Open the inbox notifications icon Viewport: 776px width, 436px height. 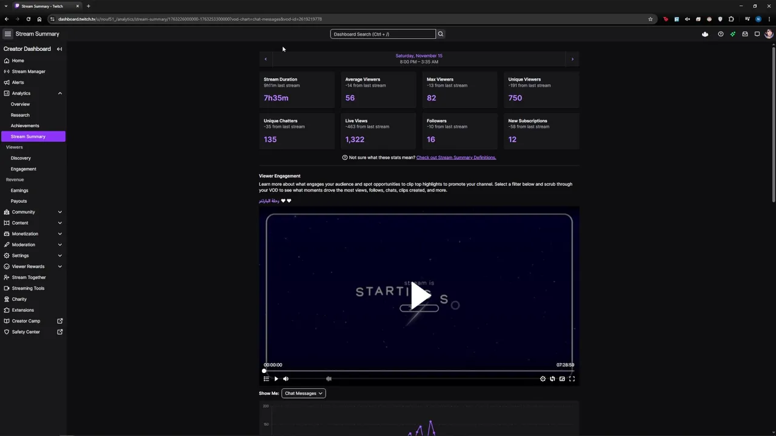tap(744, 34)
